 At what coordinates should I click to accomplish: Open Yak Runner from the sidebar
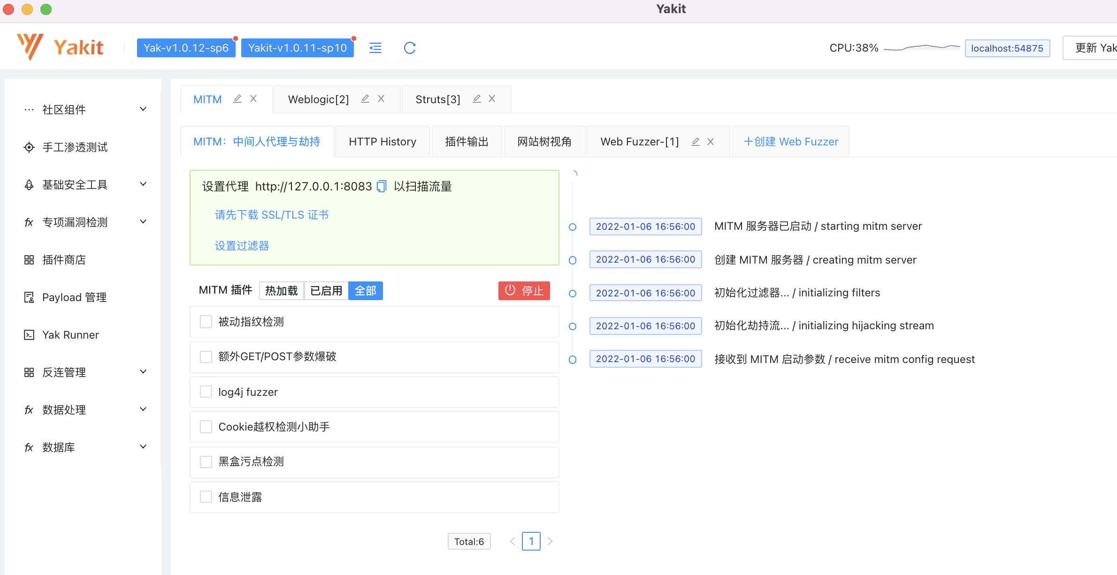[70, 335]
